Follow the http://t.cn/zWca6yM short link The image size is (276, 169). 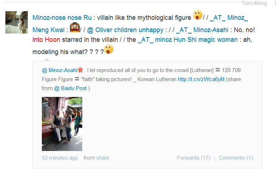(x=201, y=79)
